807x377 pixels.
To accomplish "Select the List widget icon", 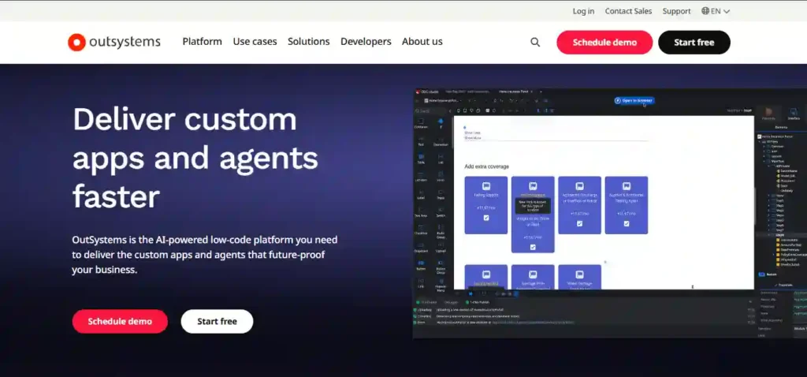I will 441,157.
